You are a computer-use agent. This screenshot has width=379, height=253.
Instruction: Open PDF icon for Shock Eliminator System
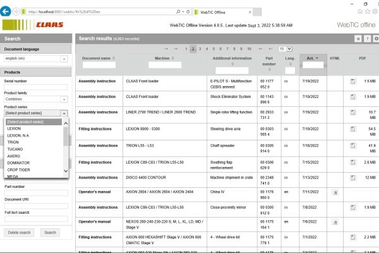pos(353,96)
